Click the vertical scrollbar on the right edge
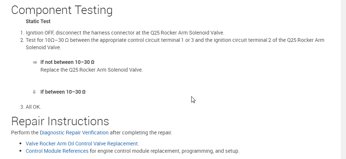Screen dimensions: 346x159 (x=343, y=73)
